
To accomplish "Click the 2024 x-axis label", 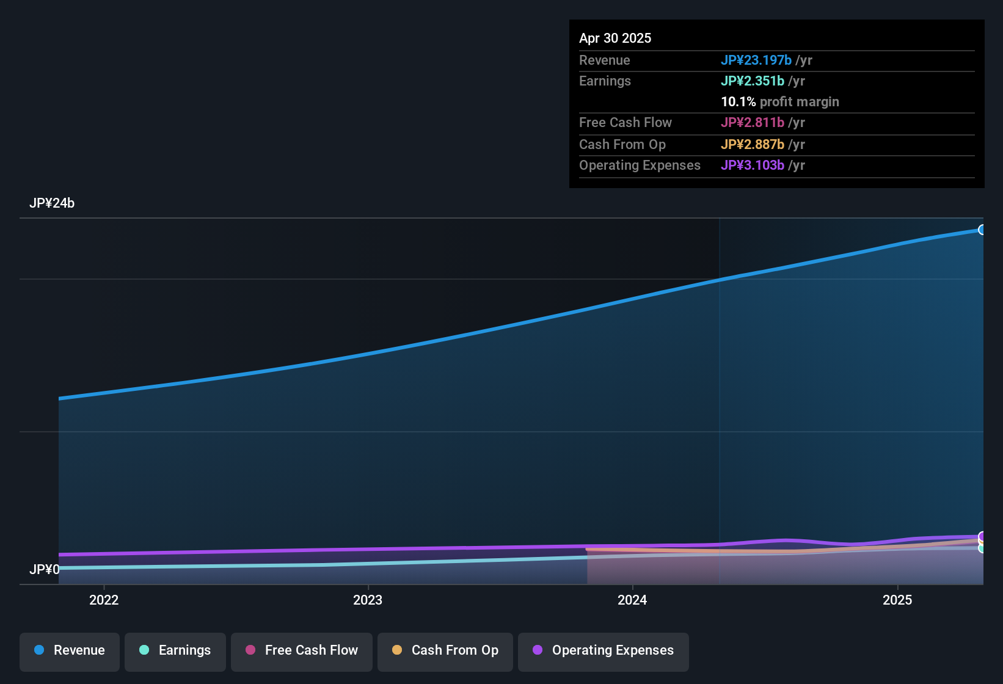I will click(x=632, y=600).
